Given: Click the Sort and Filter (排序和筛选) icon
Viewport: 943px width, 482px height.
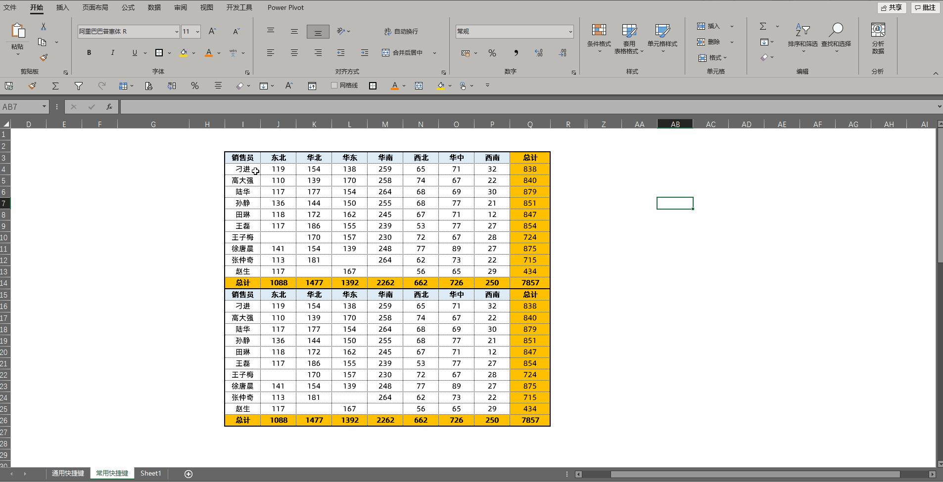Looking at the screenshot, I should point(802,35).
